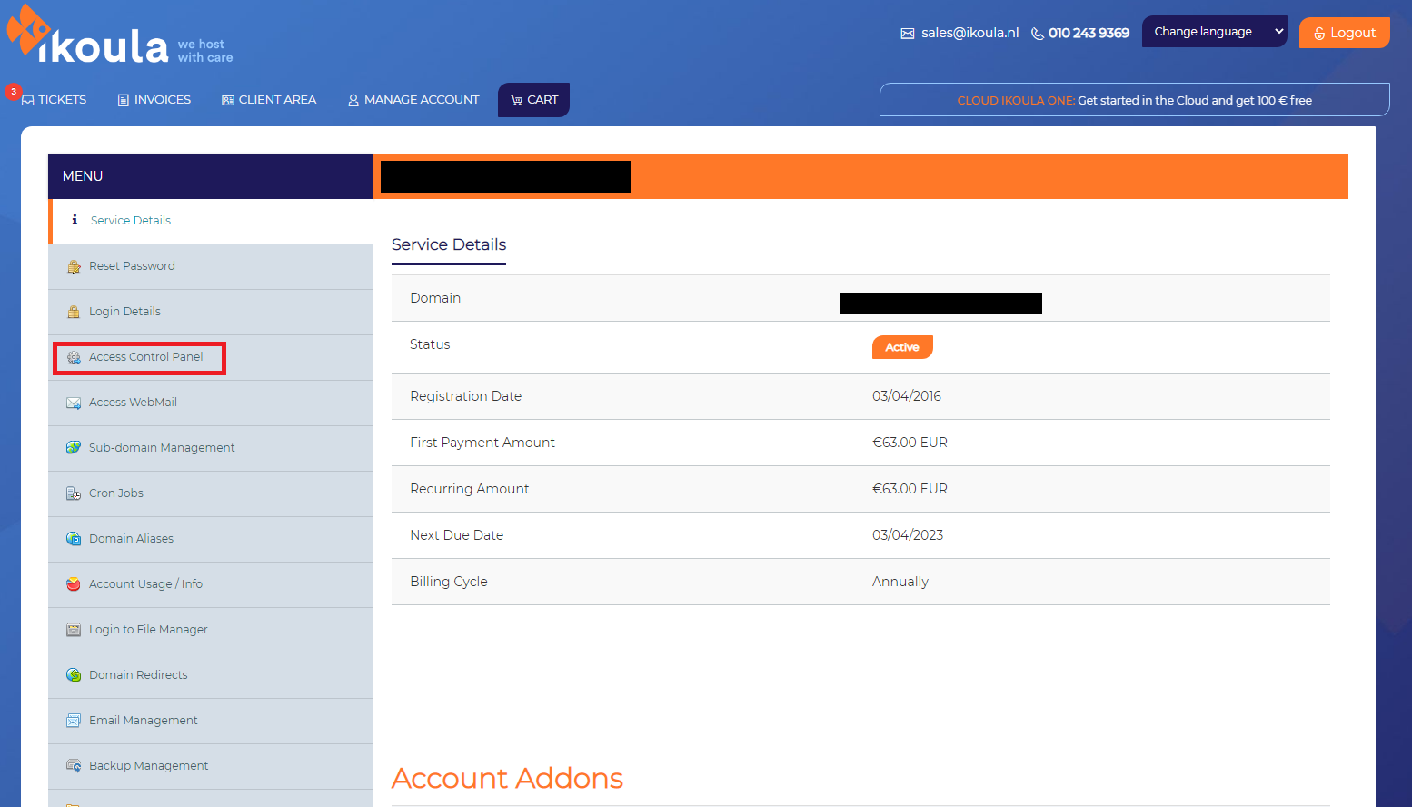Click the Backup Management icon
The width and height of the screenshot is (1412, 807).
coord(74,766)
